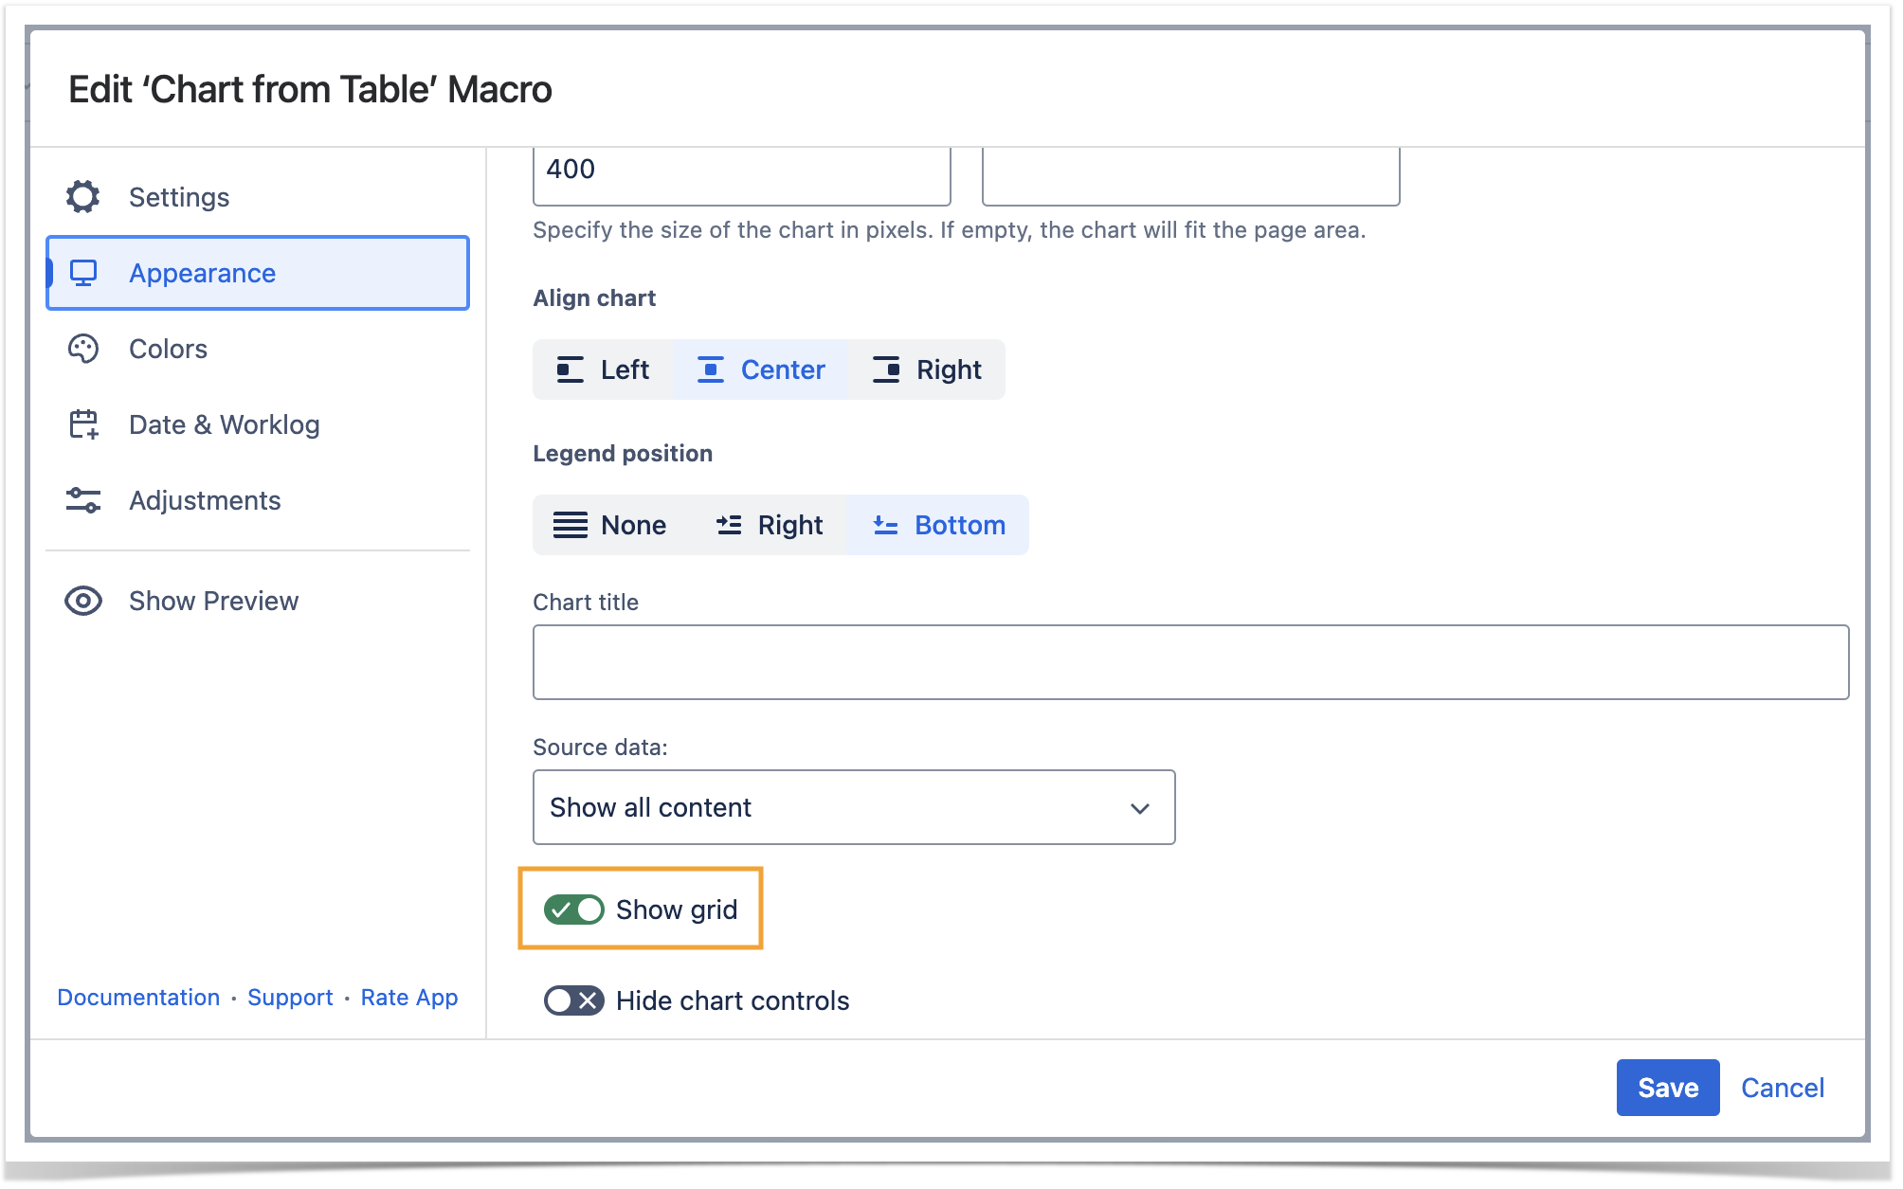Select the Appearance tab in sidebar
The height and width of the screenshot is (1189, 1903).
click(258, 273)
